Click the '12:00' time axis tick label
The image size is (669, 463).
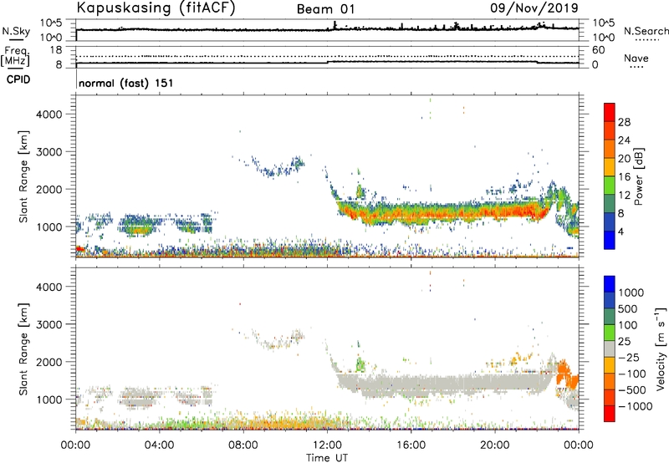point(327,445)
